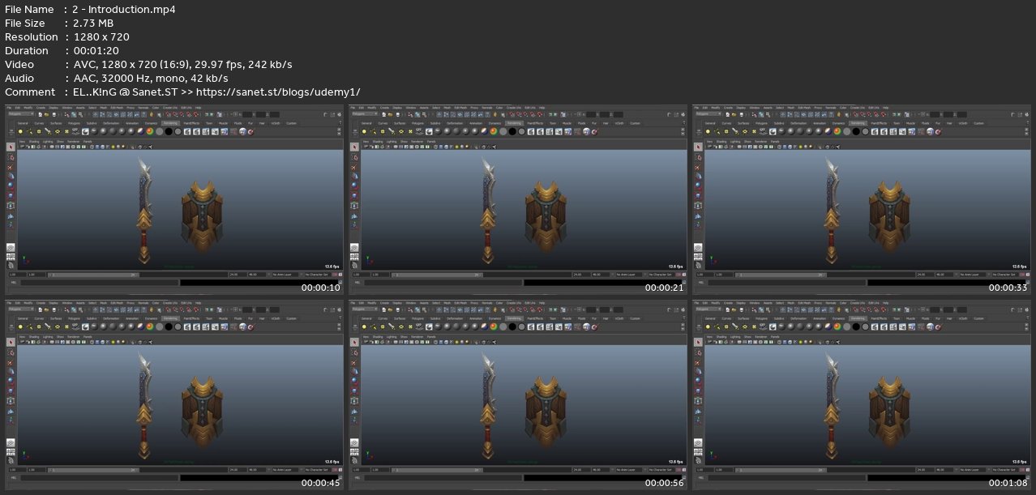The image size is (1036, 495).
Task: Open the Create menu in the 00:00:10 frame
Action: [x=41, y=107]
